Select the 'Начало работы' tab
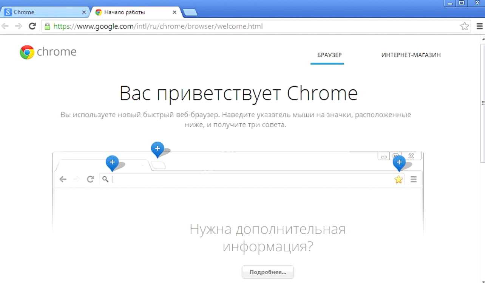 (x=132, y=12)
